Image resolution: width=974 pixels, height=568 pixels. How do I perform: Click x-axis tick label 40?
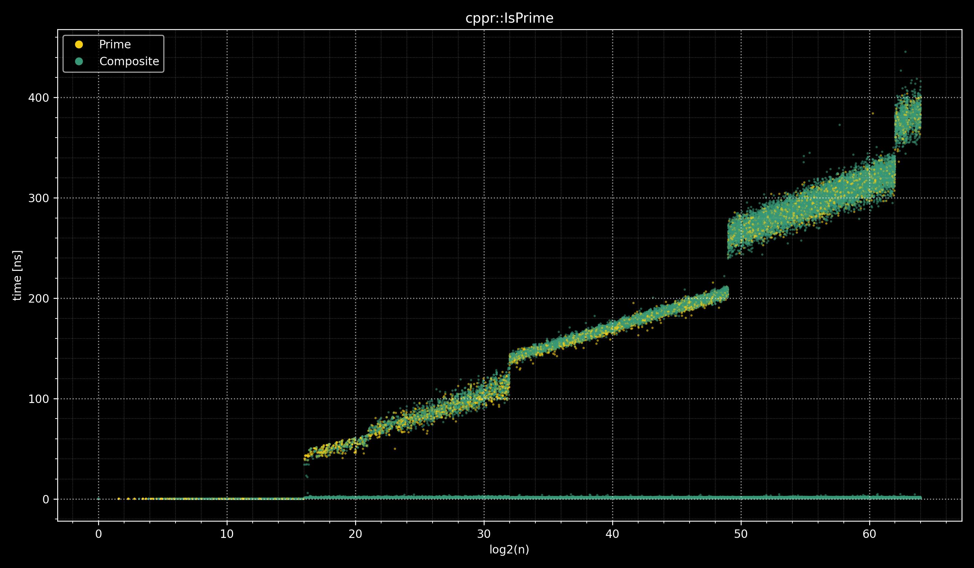coord(612,535)
